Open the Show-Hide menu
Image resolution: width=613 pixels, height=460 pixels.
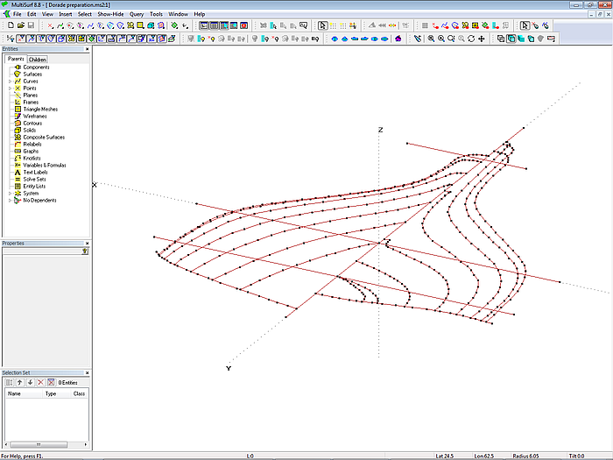point(110,15)
